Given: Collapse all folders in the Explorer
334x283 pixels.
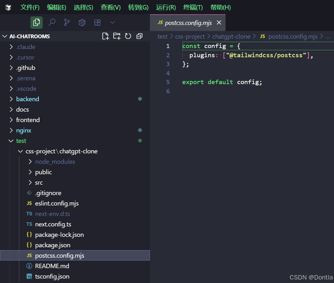Looking at the screenshot, I should [139, 36].
